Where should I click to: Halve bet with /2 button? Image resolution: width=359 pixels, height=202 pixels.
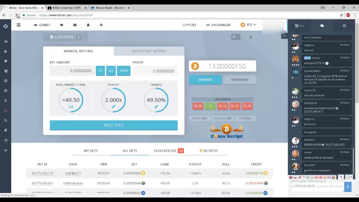100,71
